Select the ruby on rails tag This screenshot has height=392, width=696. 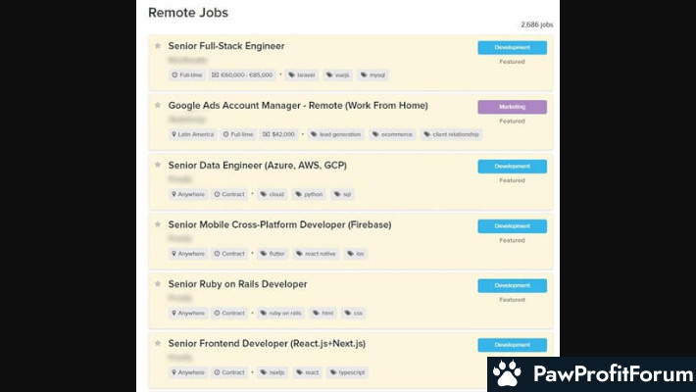coord(281,313)
